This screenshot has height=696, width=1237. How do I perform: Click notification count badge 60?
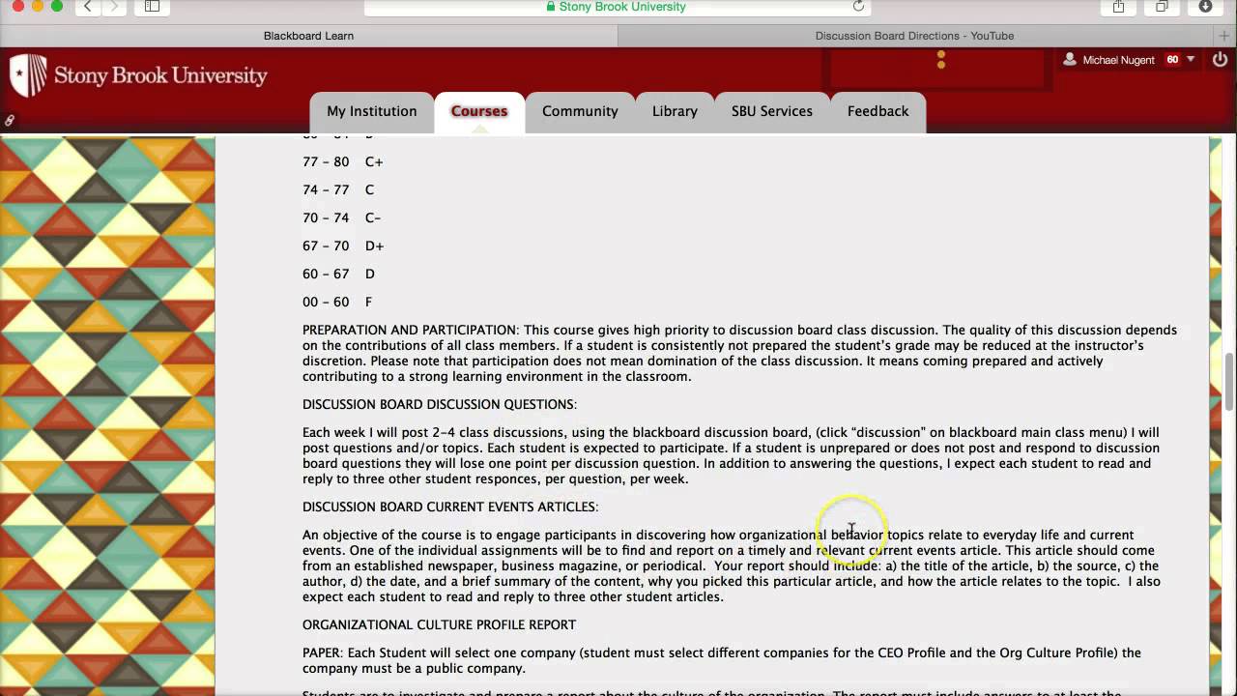click(x=1172, y=60)
